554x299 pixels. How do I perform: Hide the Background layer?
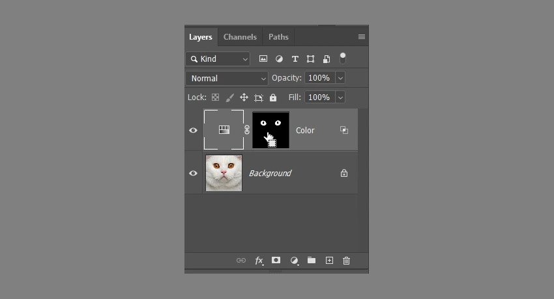point(193,174)
